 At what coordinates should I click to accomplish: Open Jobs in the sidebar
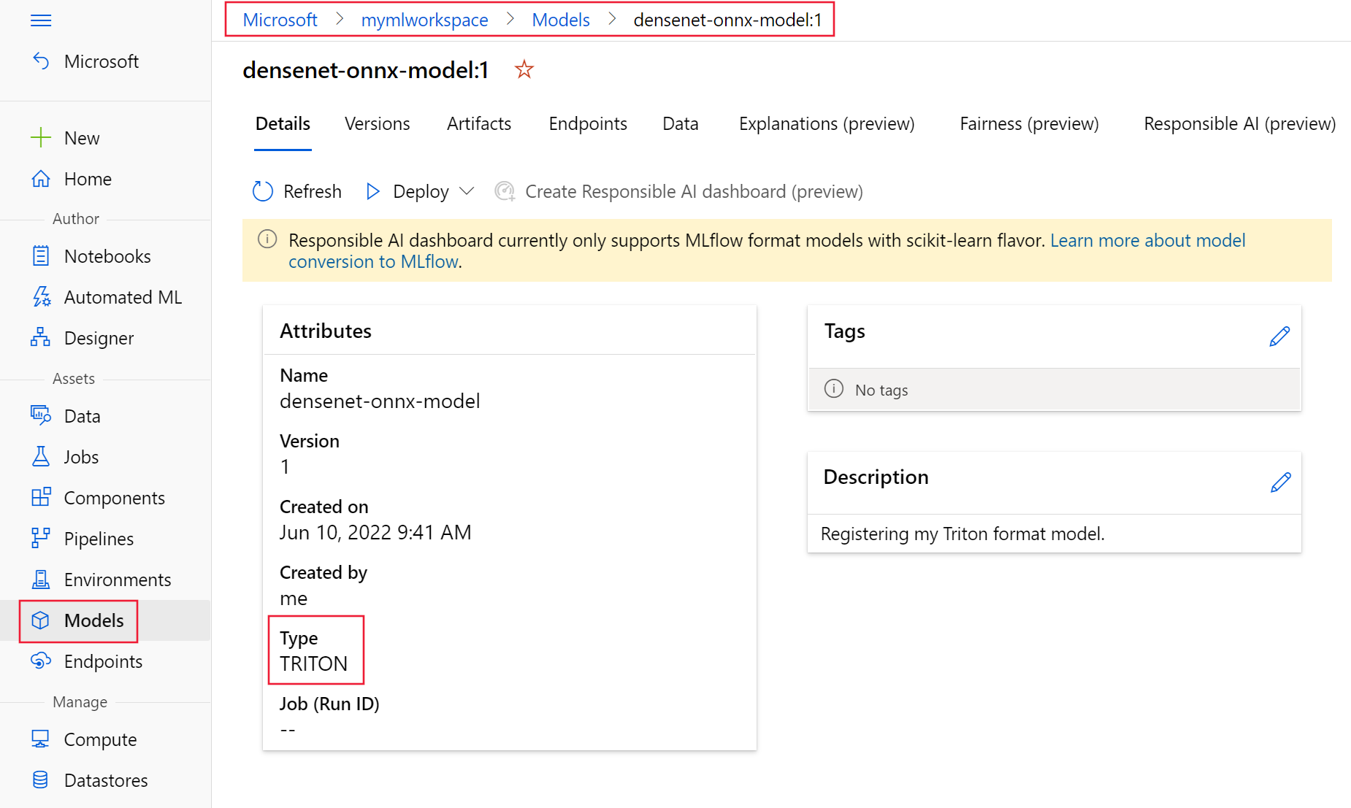(x=81, y=457)
